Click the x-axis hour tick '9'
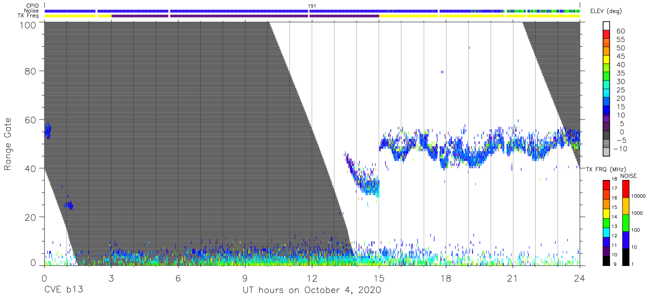This screenshot has width=652, height=301. pyautogui.click(x=245, y=278)
